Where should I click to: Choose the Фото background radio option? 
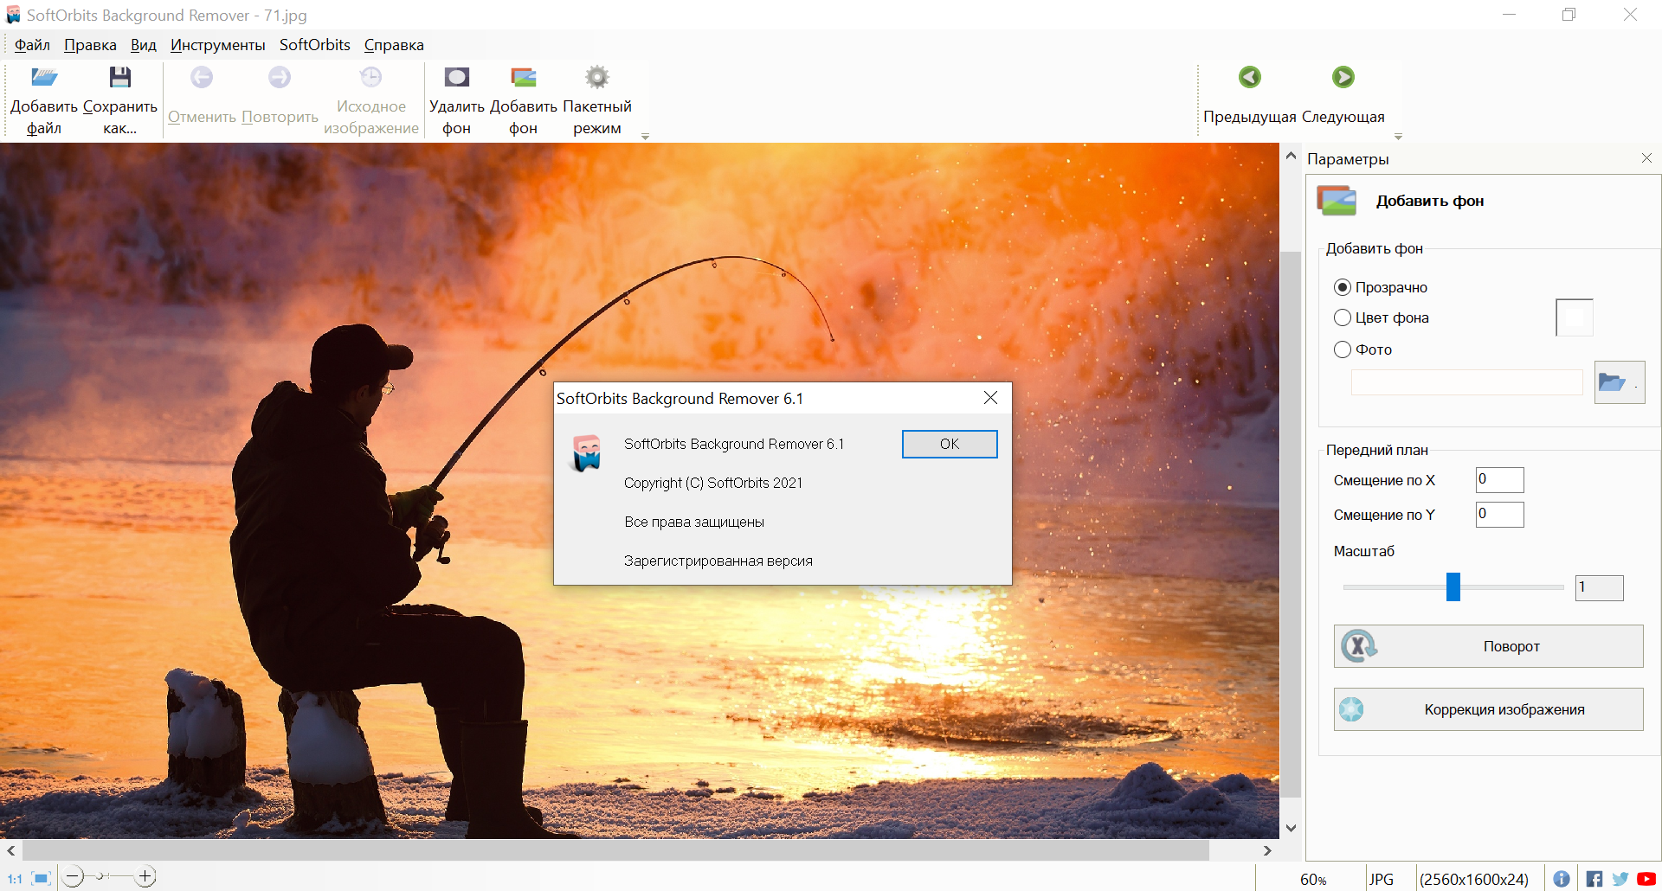click(1343, 349)
